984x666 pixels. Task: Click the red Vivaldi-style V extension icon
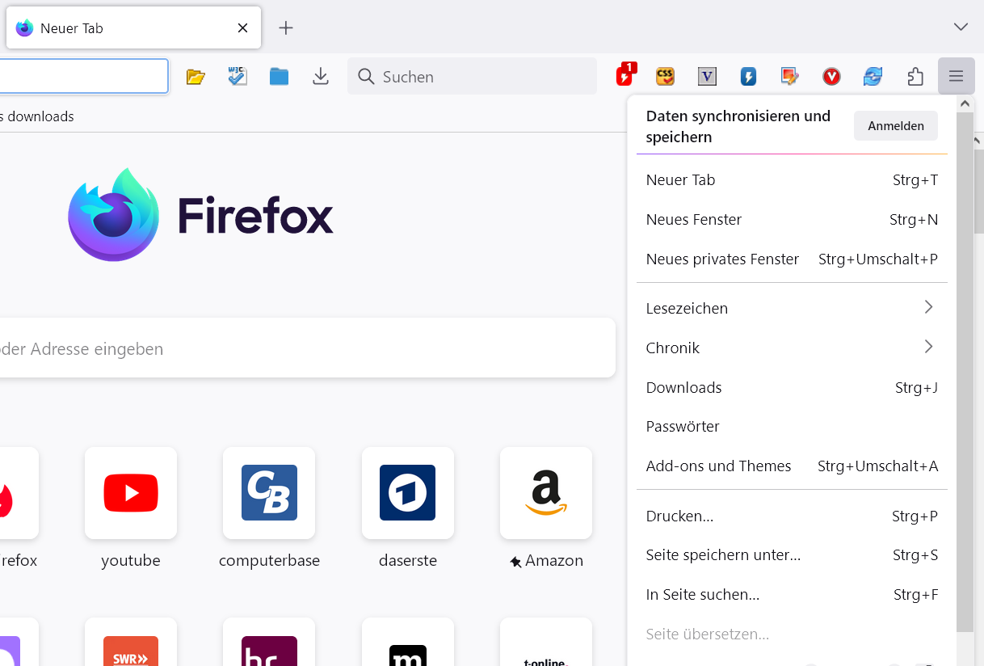point(831,77)
